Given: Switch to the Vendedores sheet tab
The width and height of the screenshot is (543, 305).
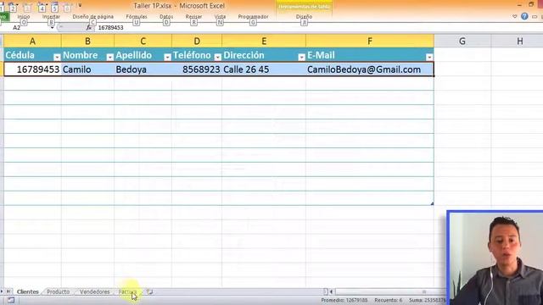Looking at the screenshot, I should pos(94,291).
